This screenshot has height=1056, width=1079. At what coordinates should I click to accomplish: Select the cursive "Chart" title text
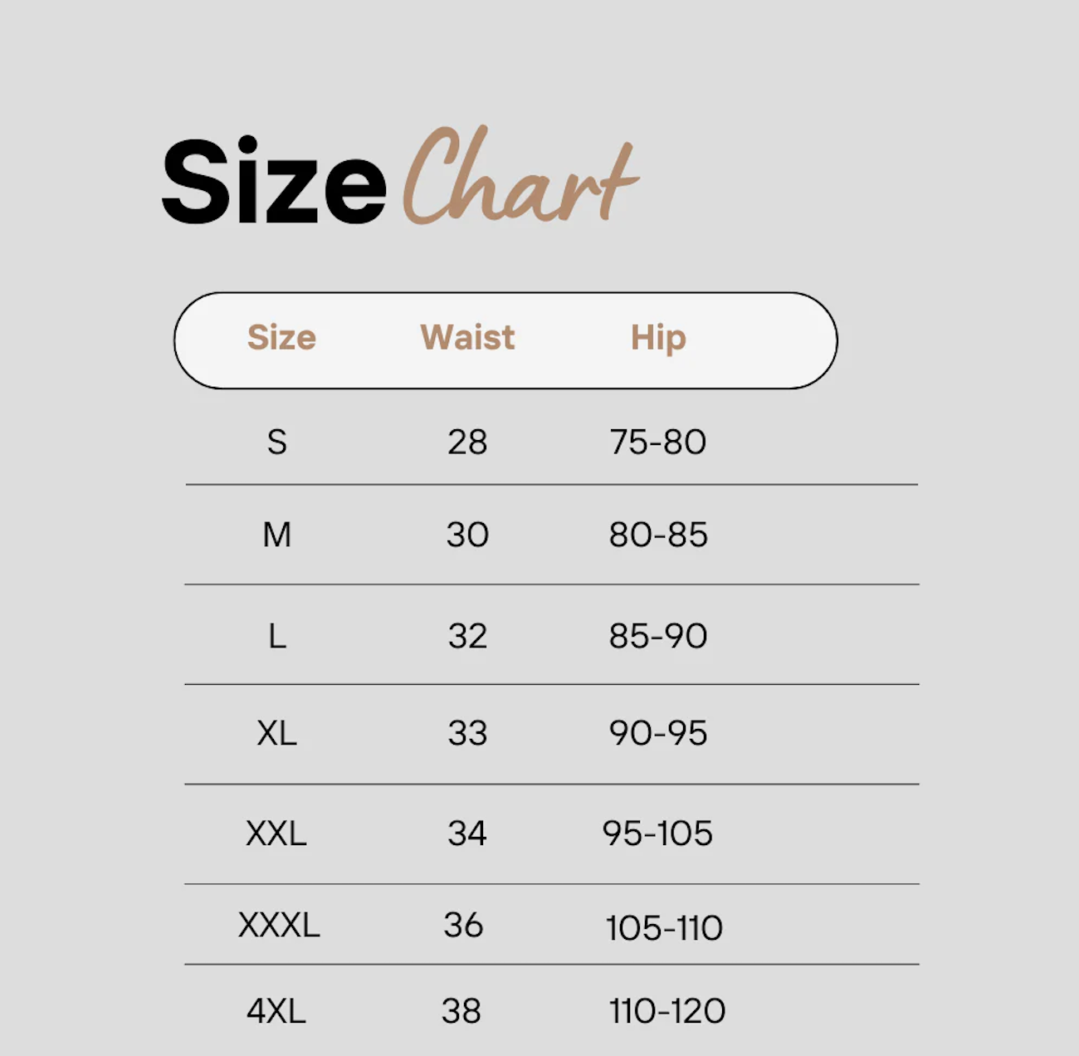click(521, 176)
